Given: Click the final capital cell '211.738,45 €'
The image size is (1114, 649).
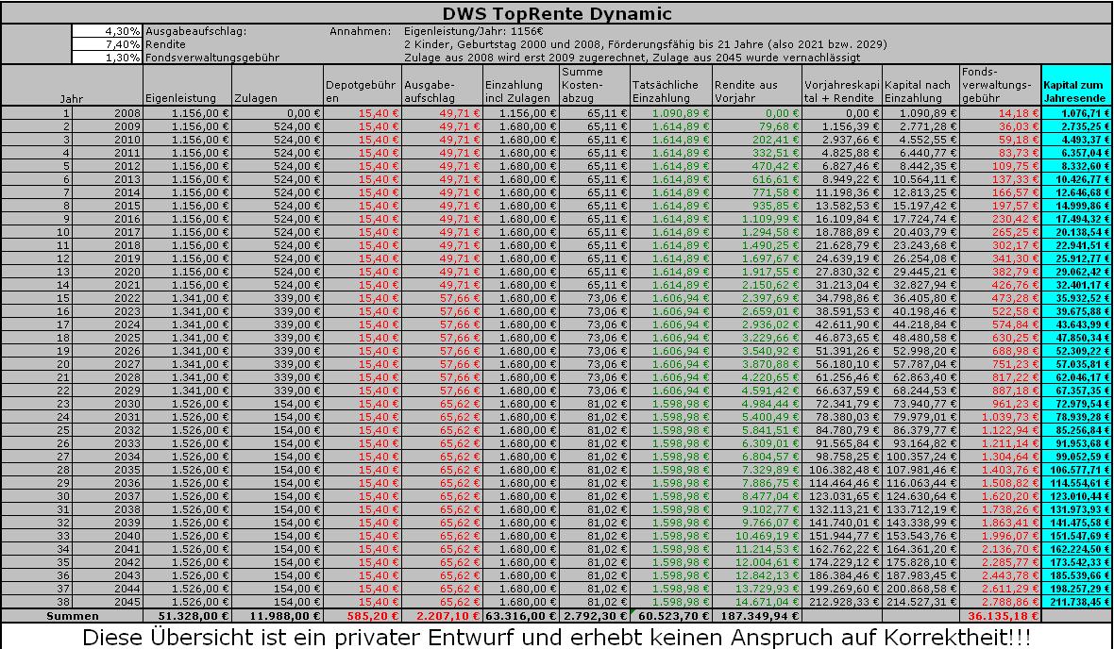Looking at the screenshot, I should pos(1076,602).
